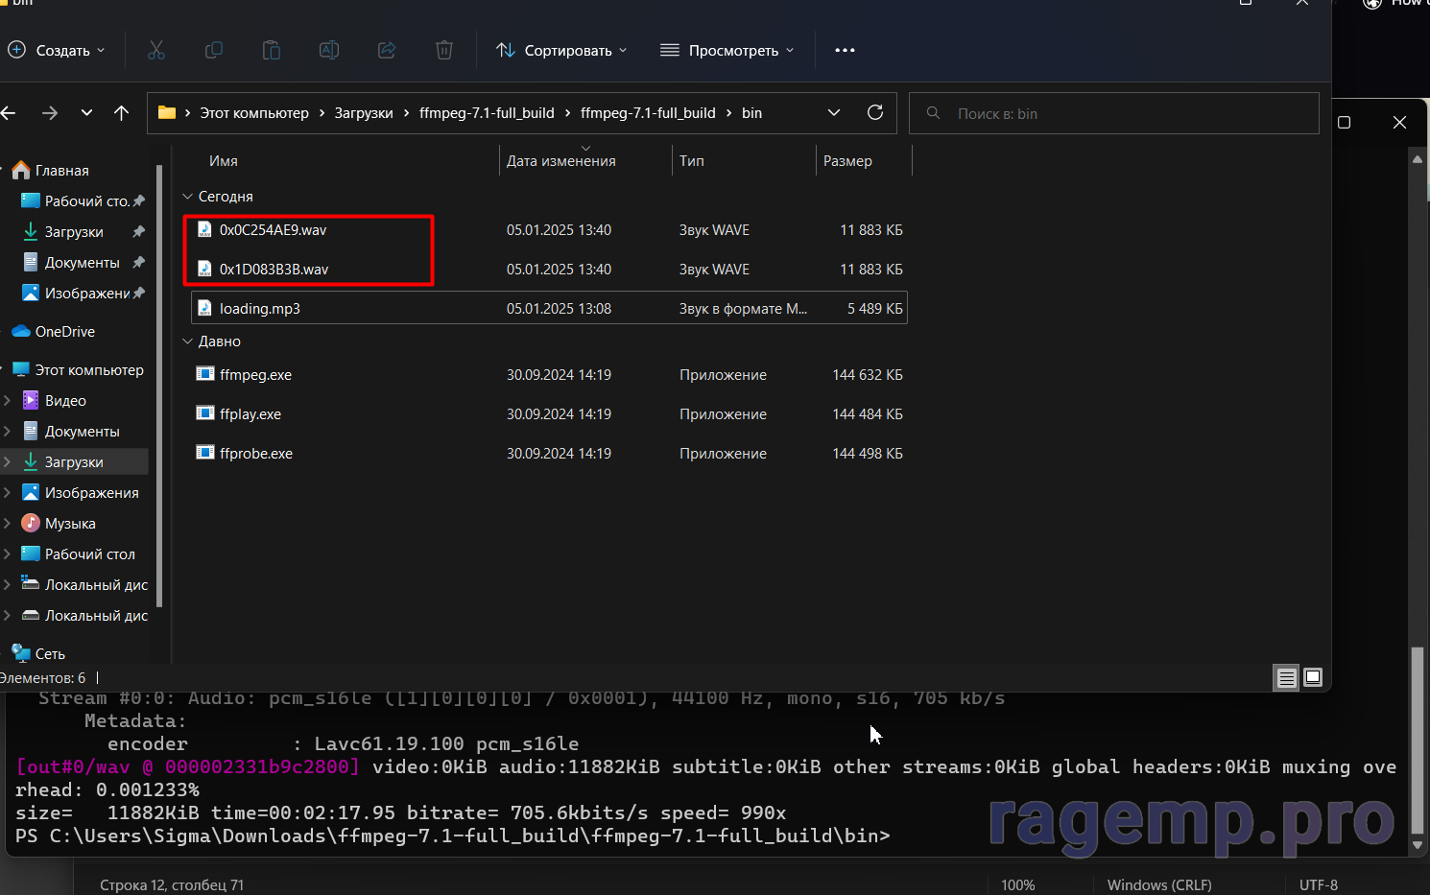Select the ffmpeg.exe file
This screenshot has height=895, width=1430.
255,375
